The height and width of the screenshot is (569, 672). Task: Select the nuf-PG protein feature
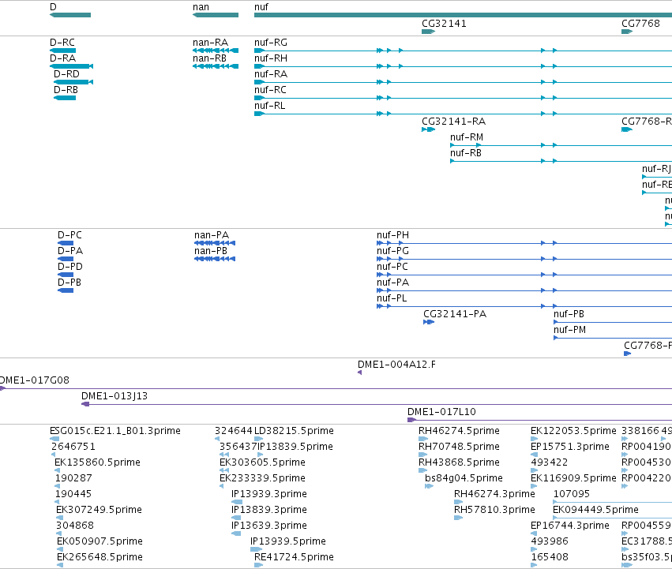point(524,259)
